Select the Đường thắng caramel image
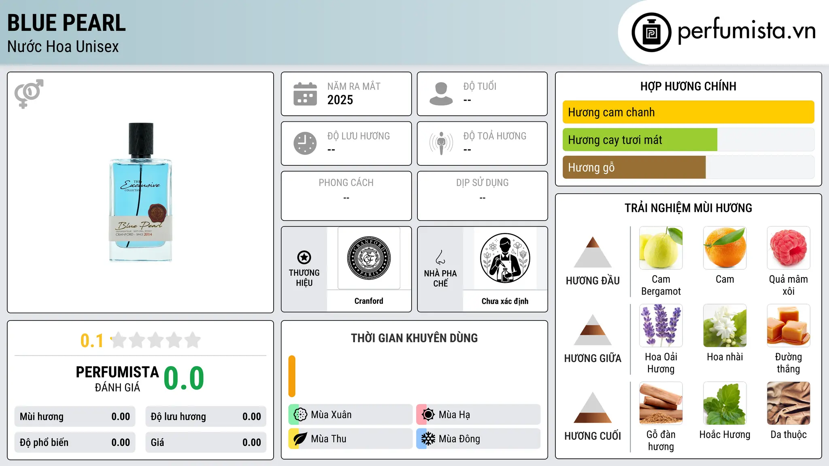Image resolution: width=829 pixels, height=466 pixels. click(789, 326)
